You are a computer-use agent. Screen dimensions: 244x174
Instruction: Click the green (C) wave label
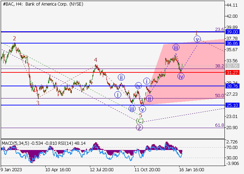point(140,121)
